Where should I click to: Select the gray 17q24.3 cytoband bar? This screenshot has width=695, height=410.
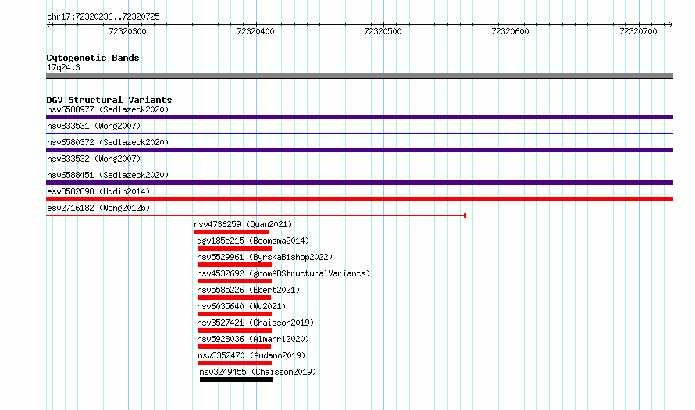(x=359, y=76)
